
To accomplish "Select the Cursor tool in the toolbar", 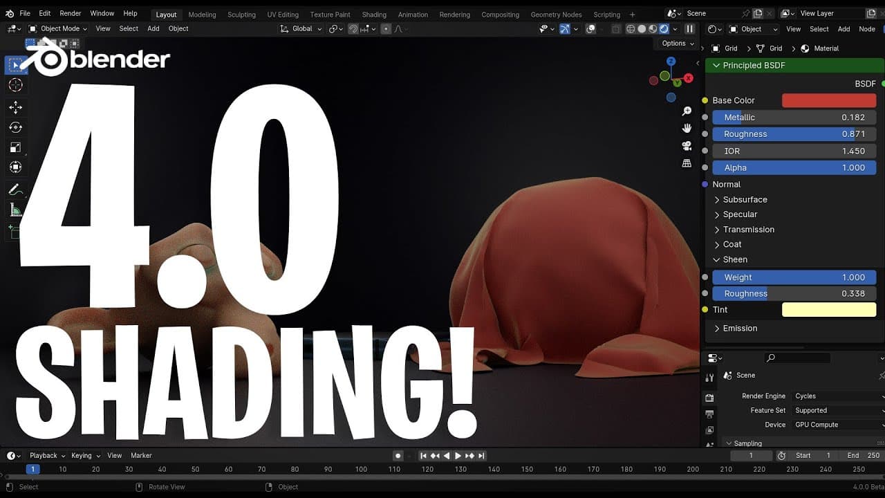I will [x=15, y=85].
